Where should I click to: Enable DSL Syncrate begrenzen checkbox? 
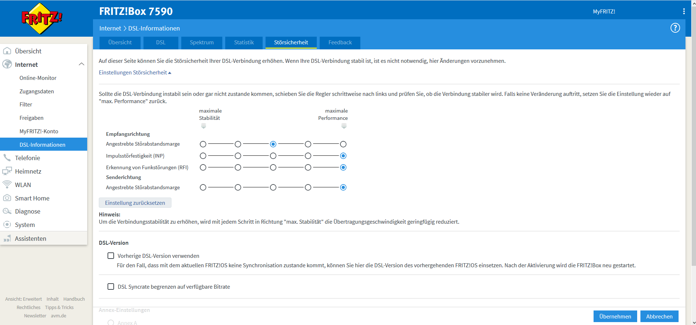point(111,287)
